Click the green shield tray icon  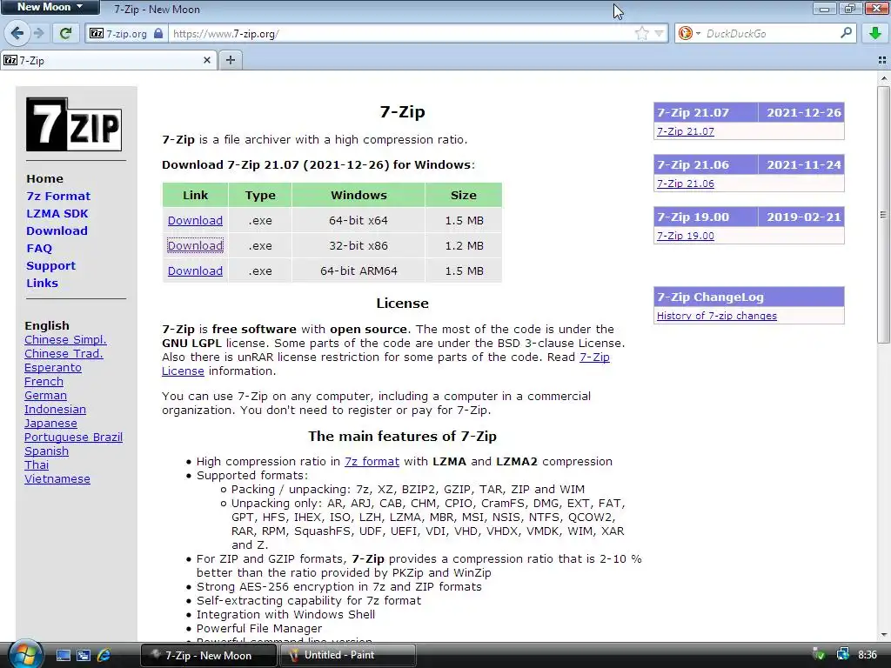click(x=819, y=655)
